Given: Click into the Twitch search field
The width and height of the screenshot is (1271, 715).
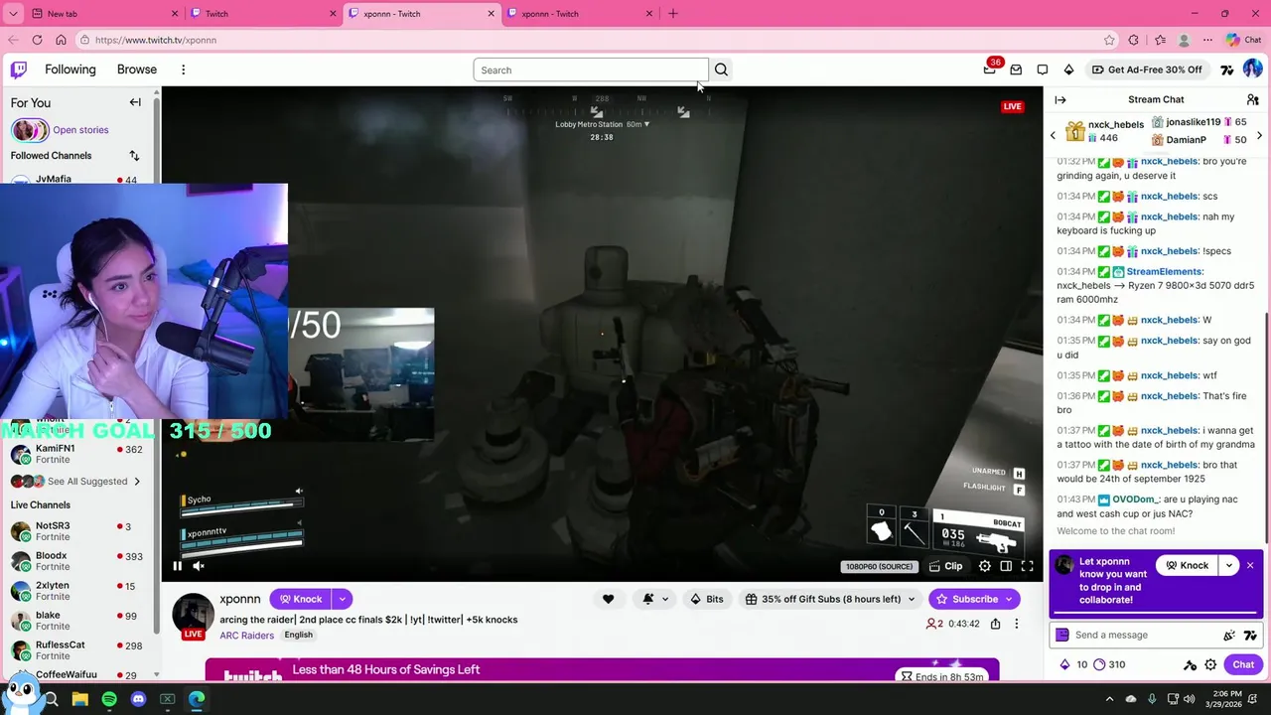Looking at the screenshot, I should pyautogui.click(x=591, y=70).
